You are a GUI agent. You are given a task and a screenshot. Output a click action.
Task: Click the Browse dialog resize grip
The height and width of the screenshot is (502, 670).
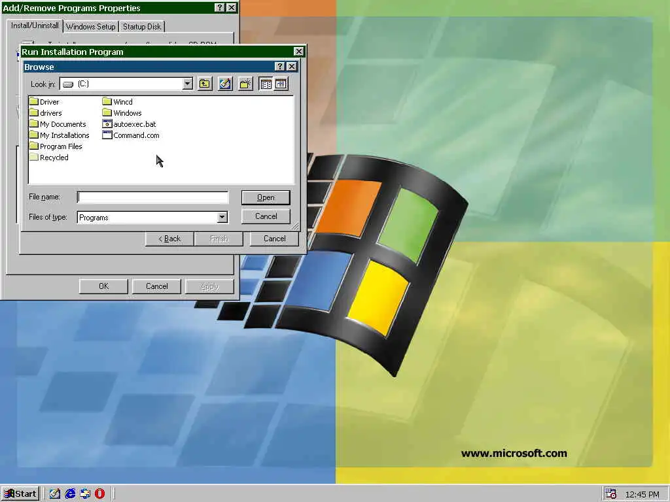295,227
